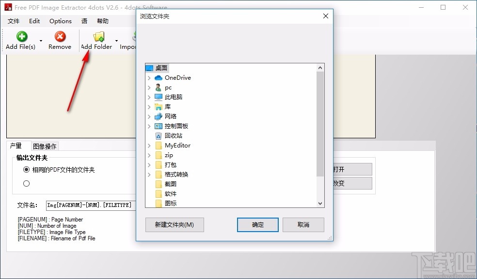Click the 新建文件夹(M) button
The image size is (477, 279).
[174, 225]
